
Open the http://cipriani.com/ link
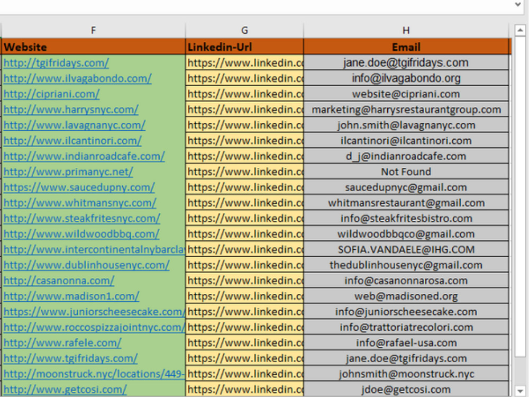(x=51, y=94)
